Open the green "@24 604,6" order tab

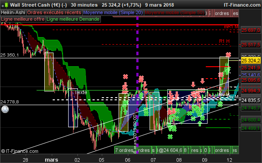point(170,150)
